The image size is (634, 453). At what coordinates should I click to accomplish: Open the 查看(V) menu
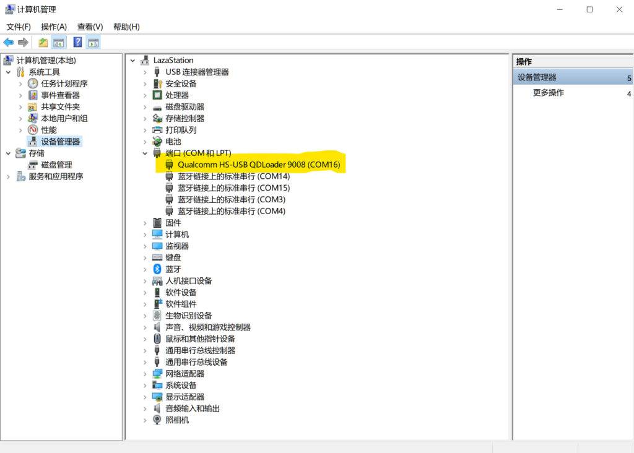[x=90, y=27]
